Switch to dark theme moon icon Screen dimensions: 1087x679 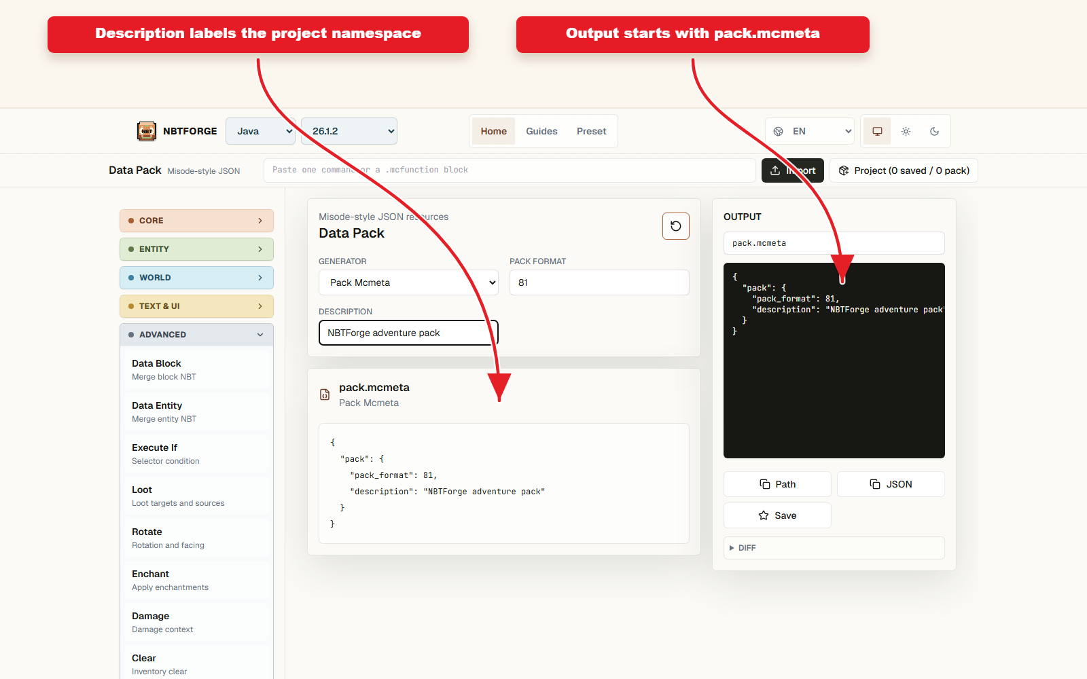pyautogui.click(x=934, y=131)
